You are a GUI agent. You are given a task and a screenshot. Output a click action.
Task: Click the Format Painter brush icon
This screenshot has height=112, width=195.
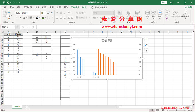(9, 19)
